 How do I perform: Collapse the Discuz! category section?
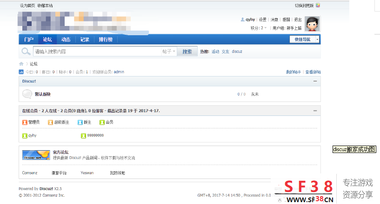point(315,81)
